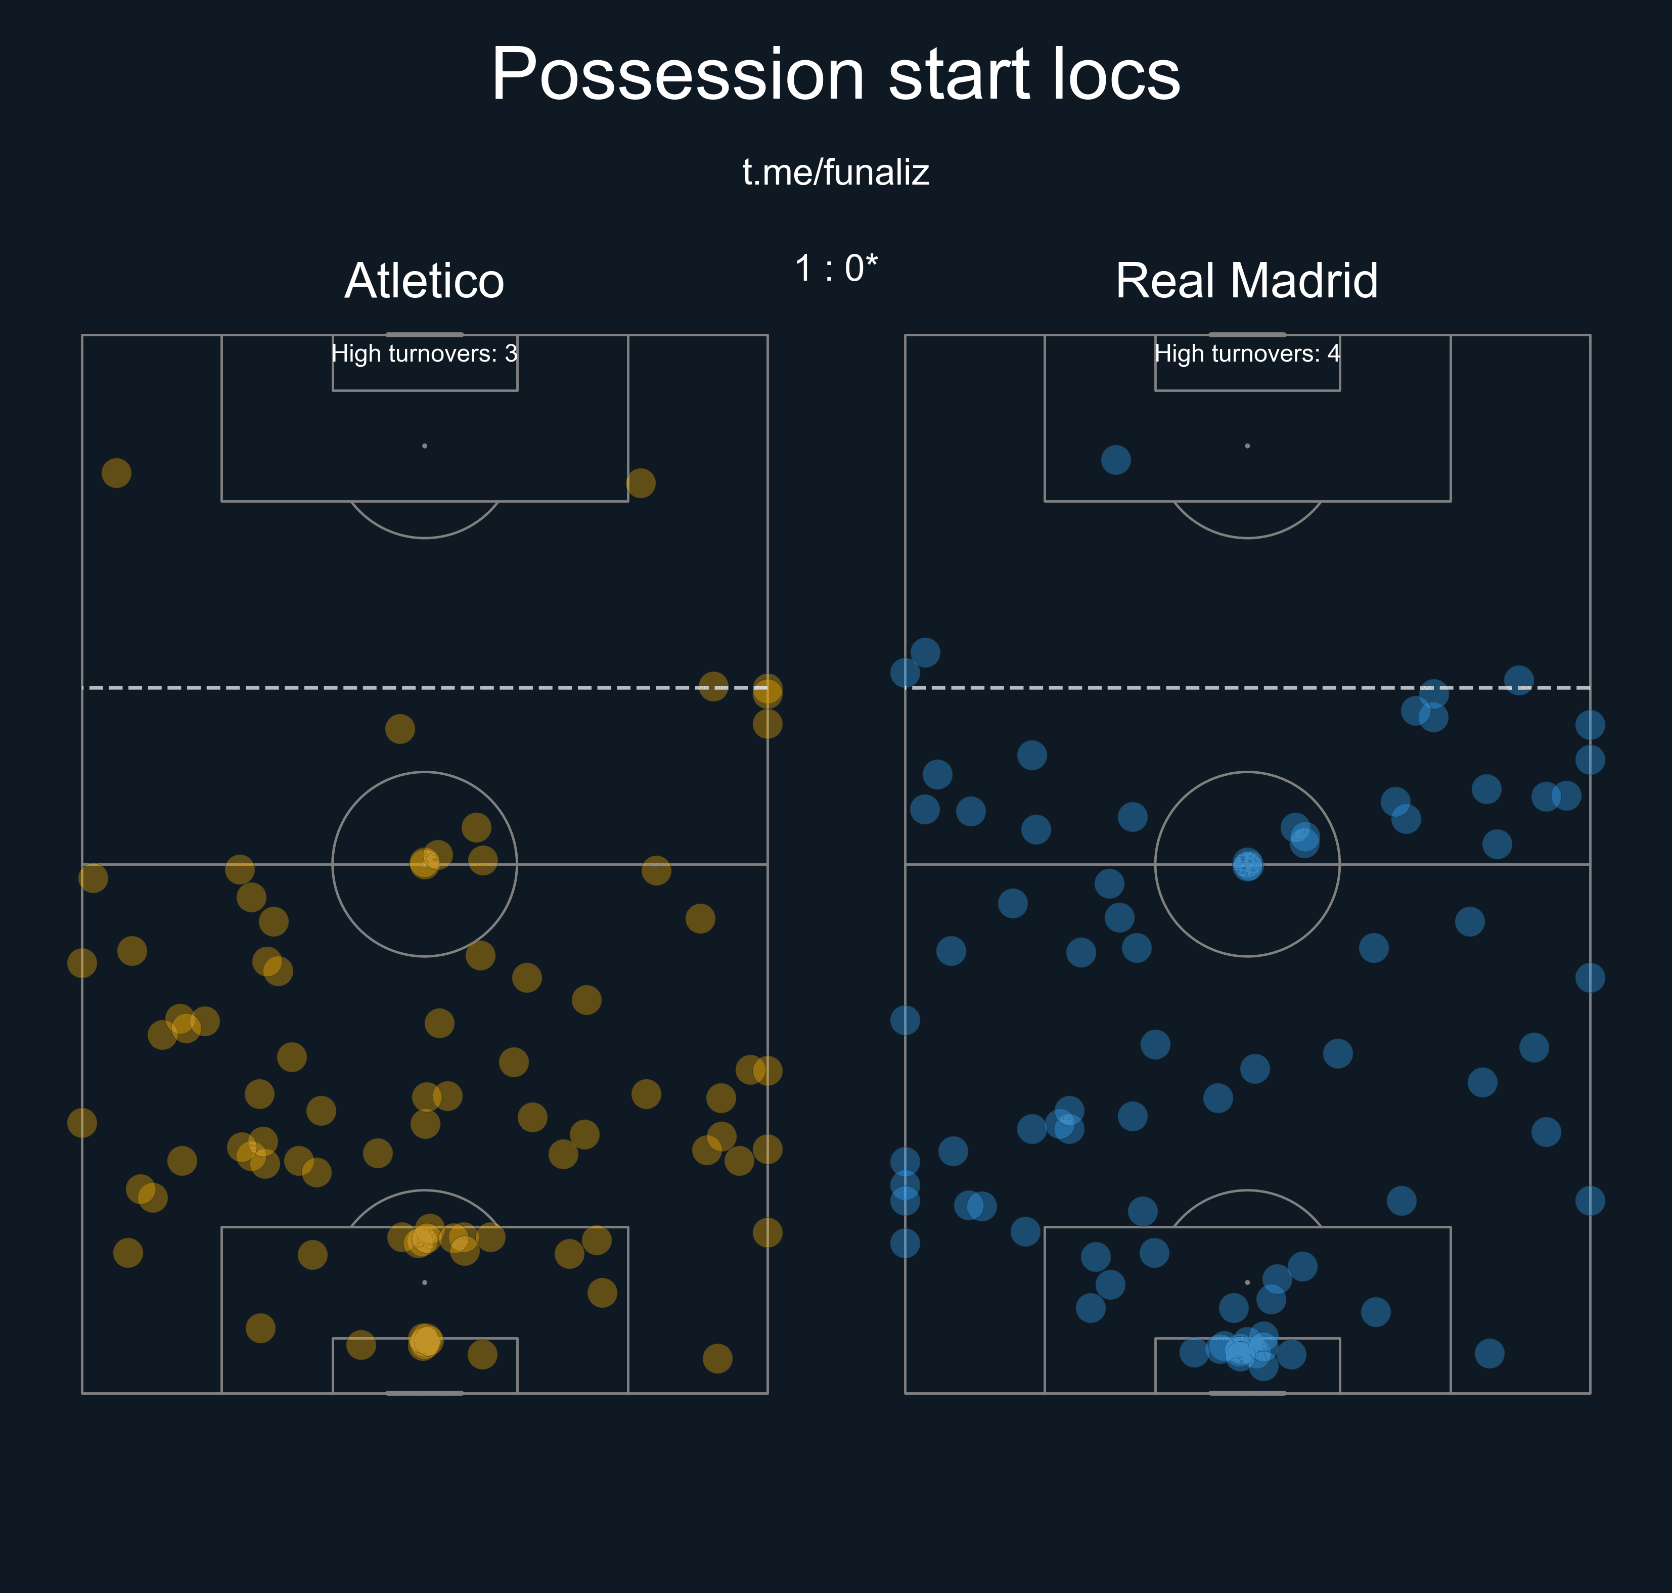Screen dimensions: 1672x1593
Task: Click Real Madrid's High turnovers: 4 label
Action: [x=1247, y=353]
